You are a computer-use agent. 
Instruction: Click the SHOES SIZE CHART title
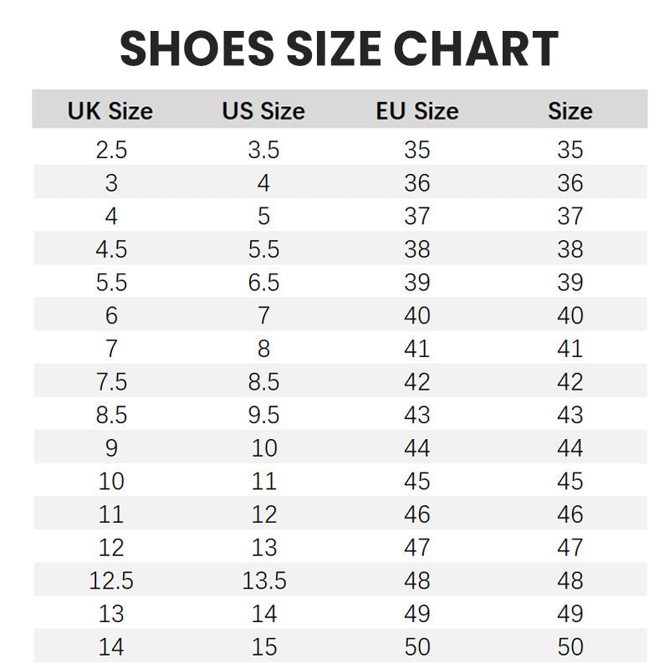339,49
